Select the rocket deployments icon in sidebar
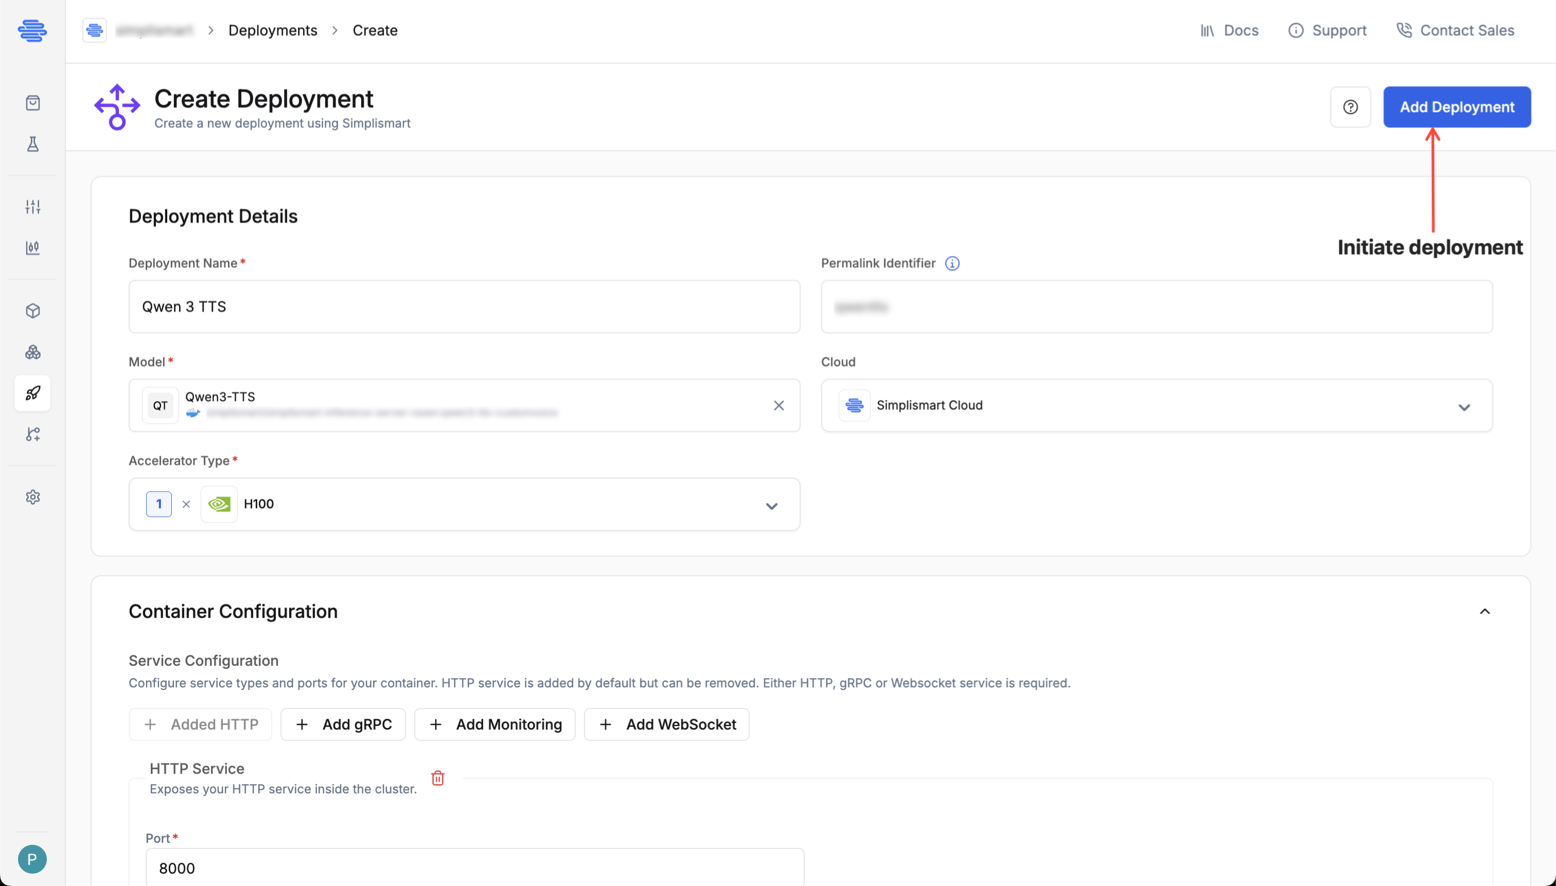Screen dimensions: 1556x886 (33, 393)
